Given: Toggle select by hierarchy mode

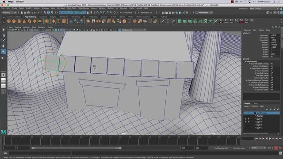Looking at the screenshot, I should tap(45, 13).
